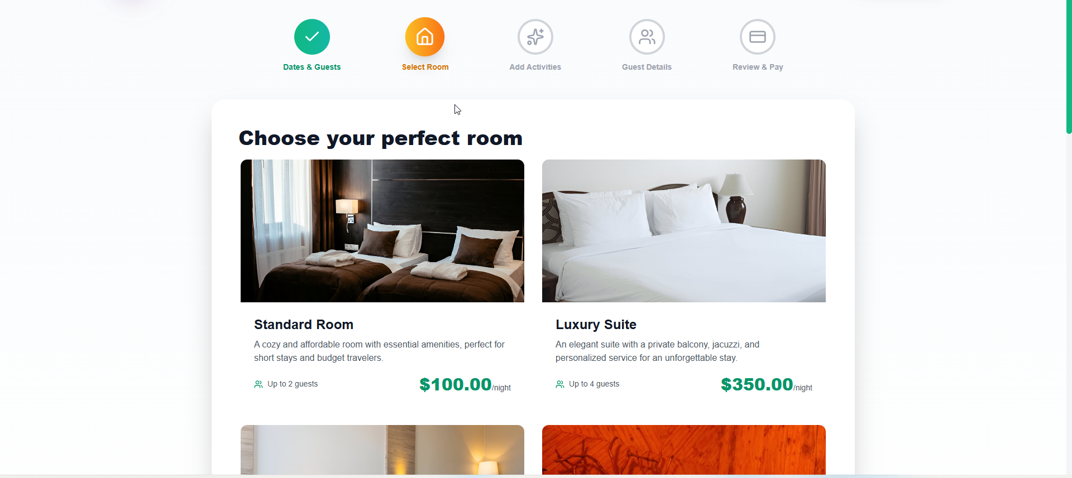Select the Add Activities step label
This screenshot has height=478, width=1072.
point(535,67)
